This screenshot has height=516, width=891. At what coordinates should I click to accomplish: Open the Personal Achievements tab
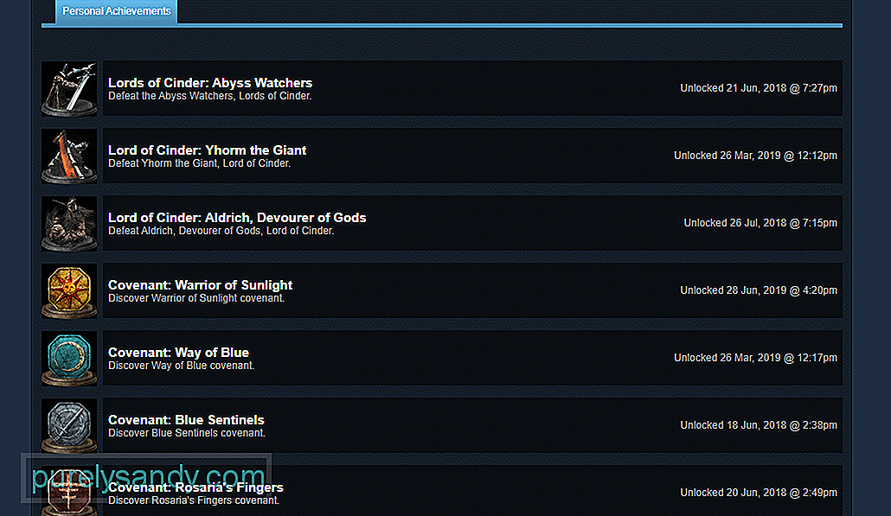coord(117,12)
